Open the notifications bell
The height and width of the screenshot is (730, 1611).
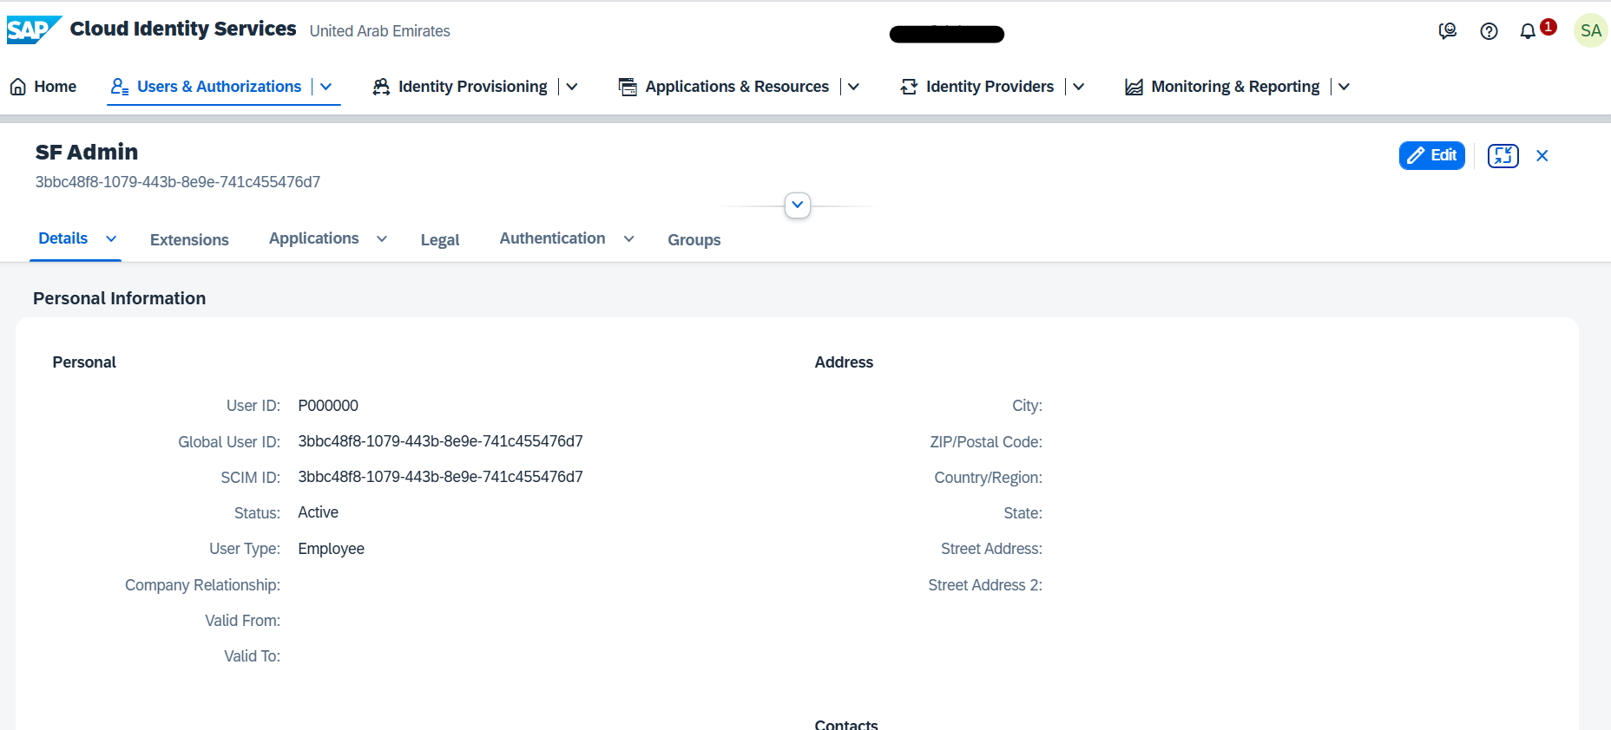tap(1528, 31)
